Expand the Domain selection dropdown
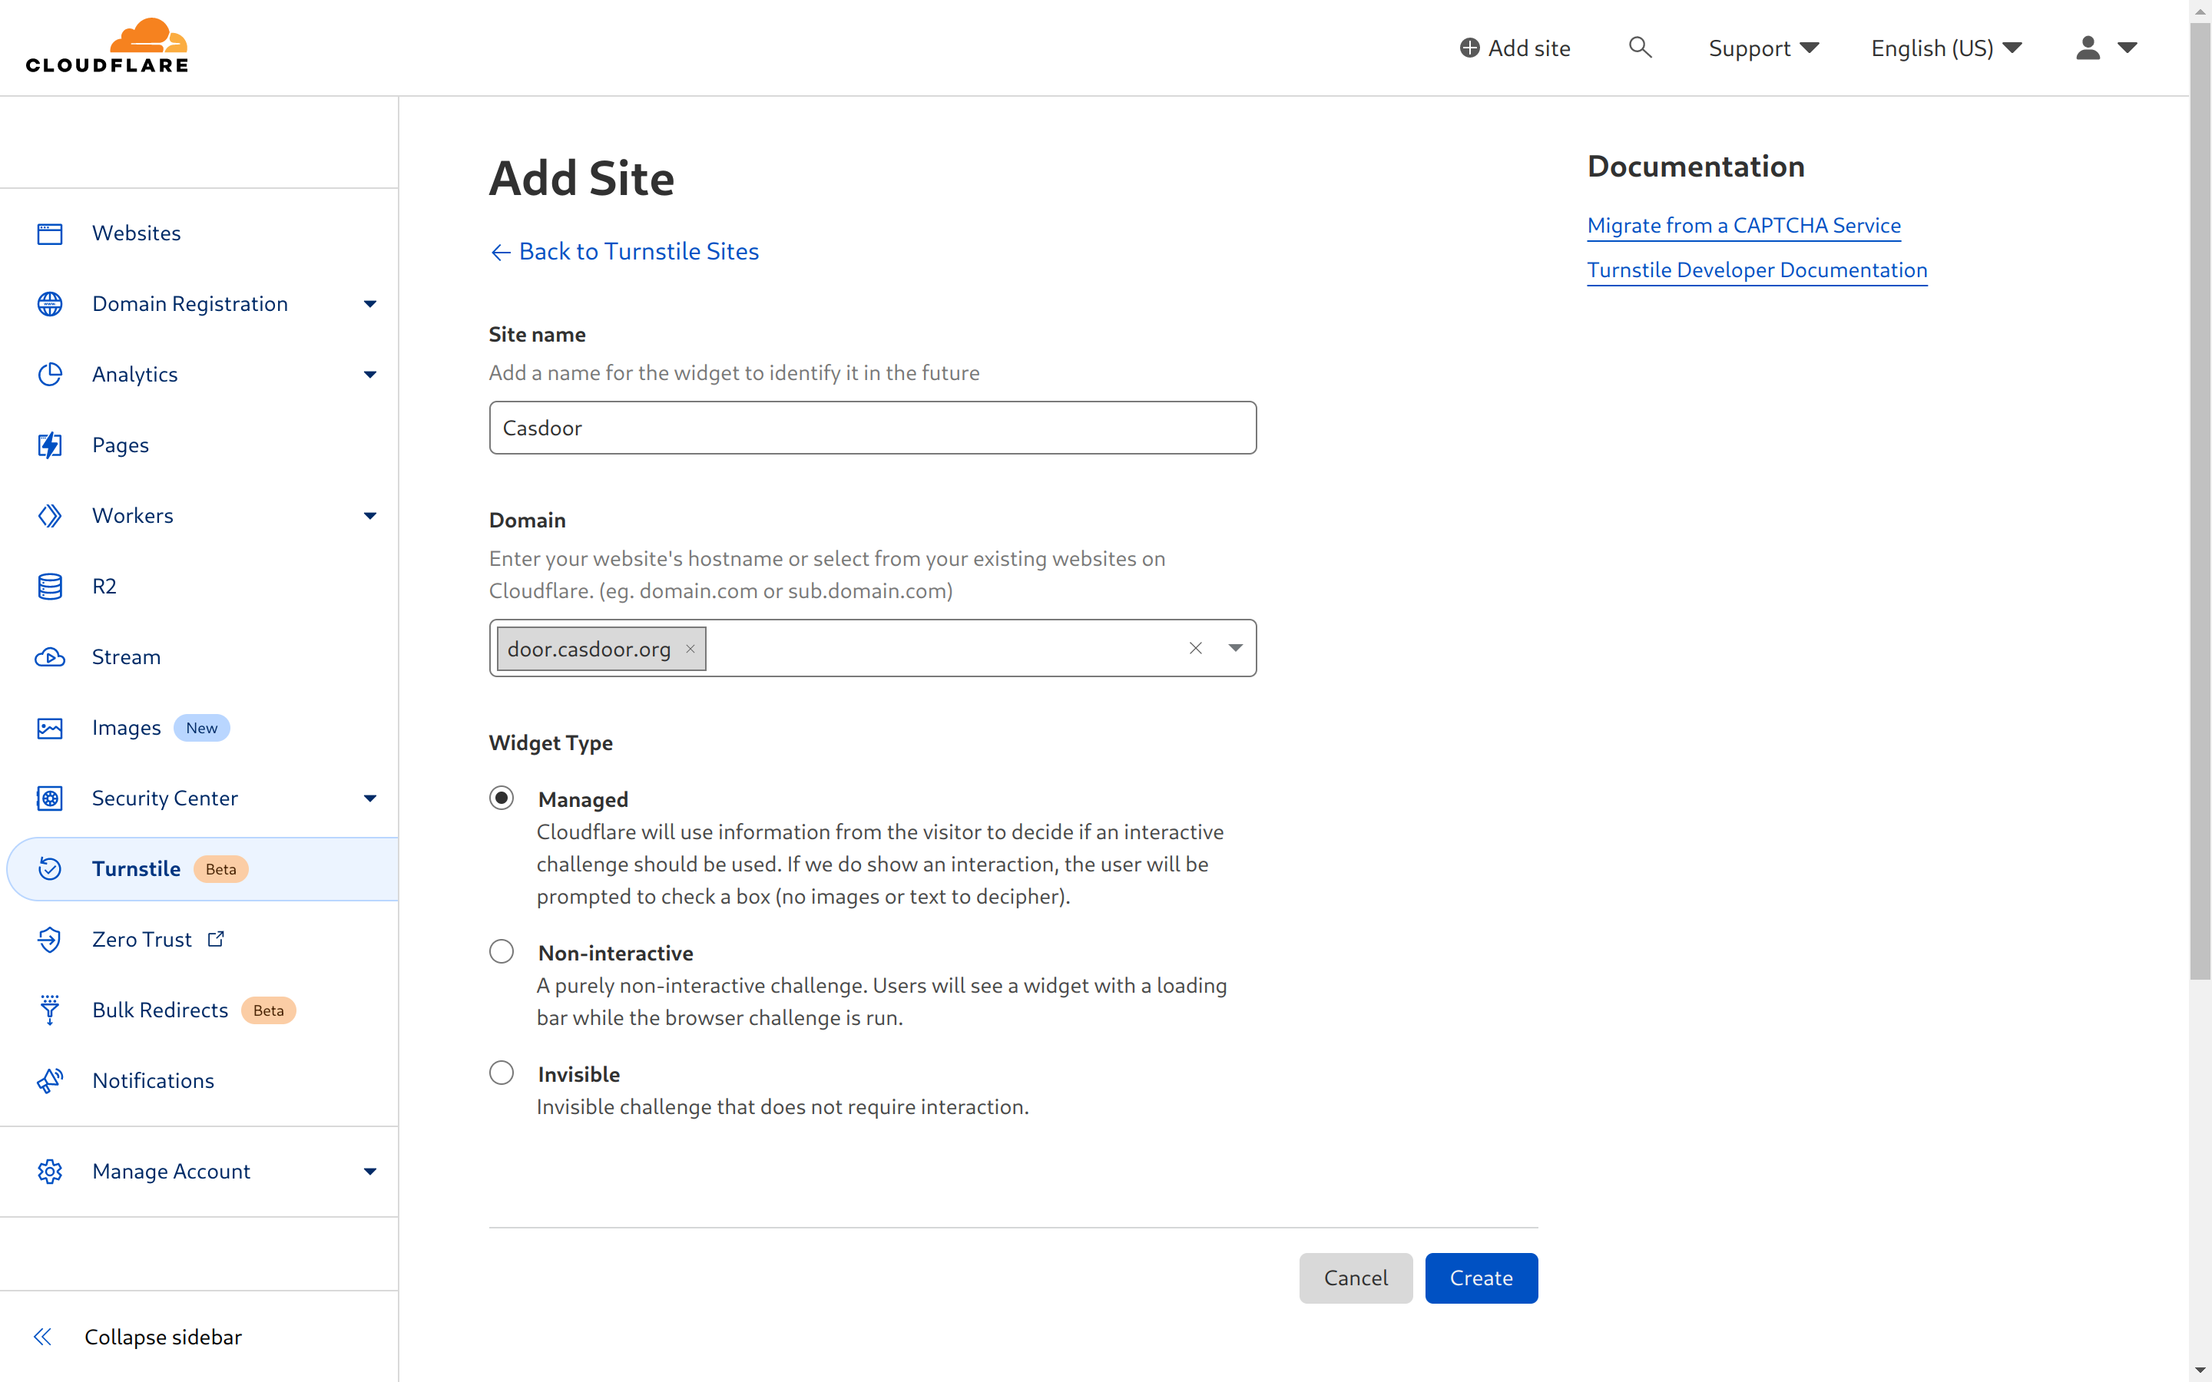 pos(1236,647)
